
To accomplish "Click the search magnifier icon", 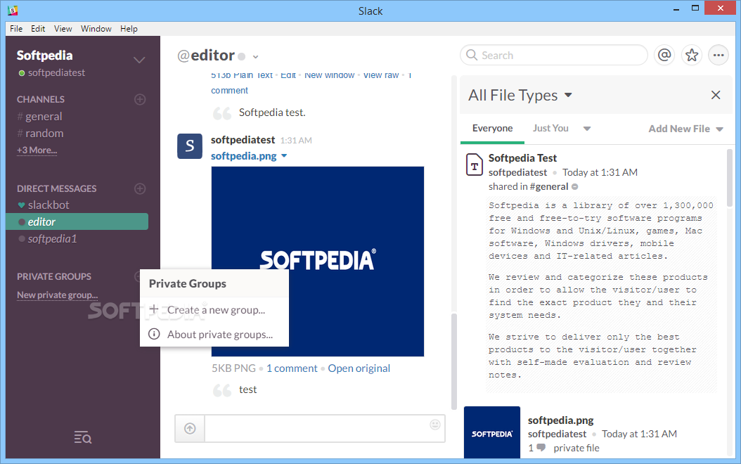I will [472, 55].
